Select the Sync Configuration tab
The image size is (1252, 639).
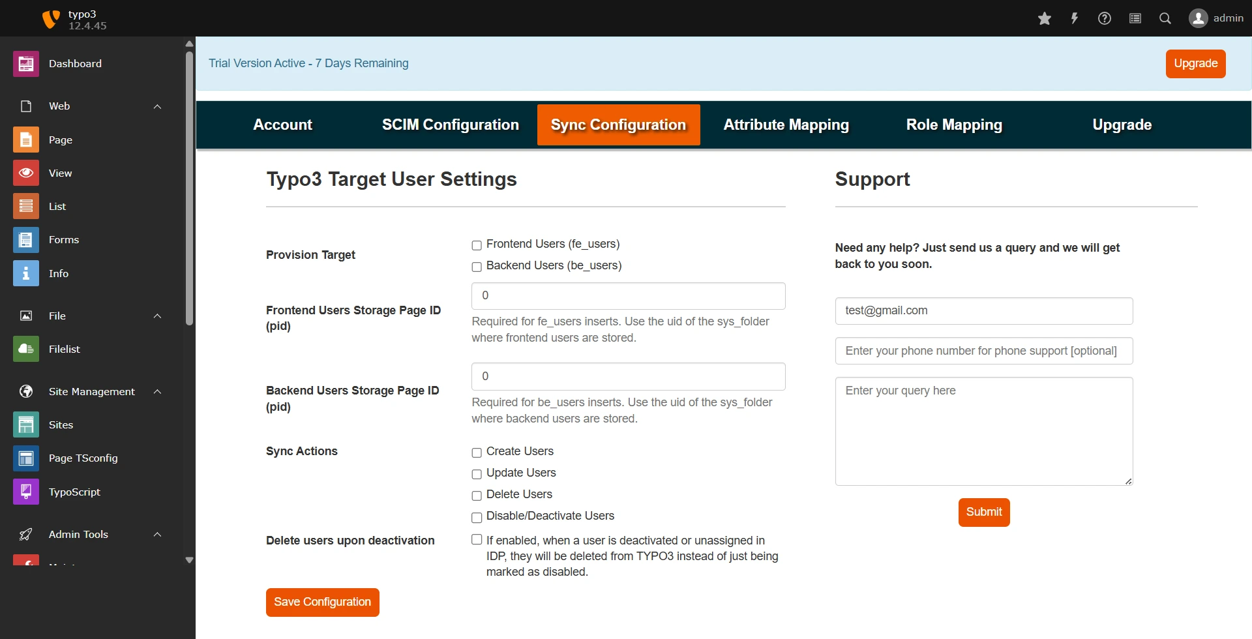point(618,125)
